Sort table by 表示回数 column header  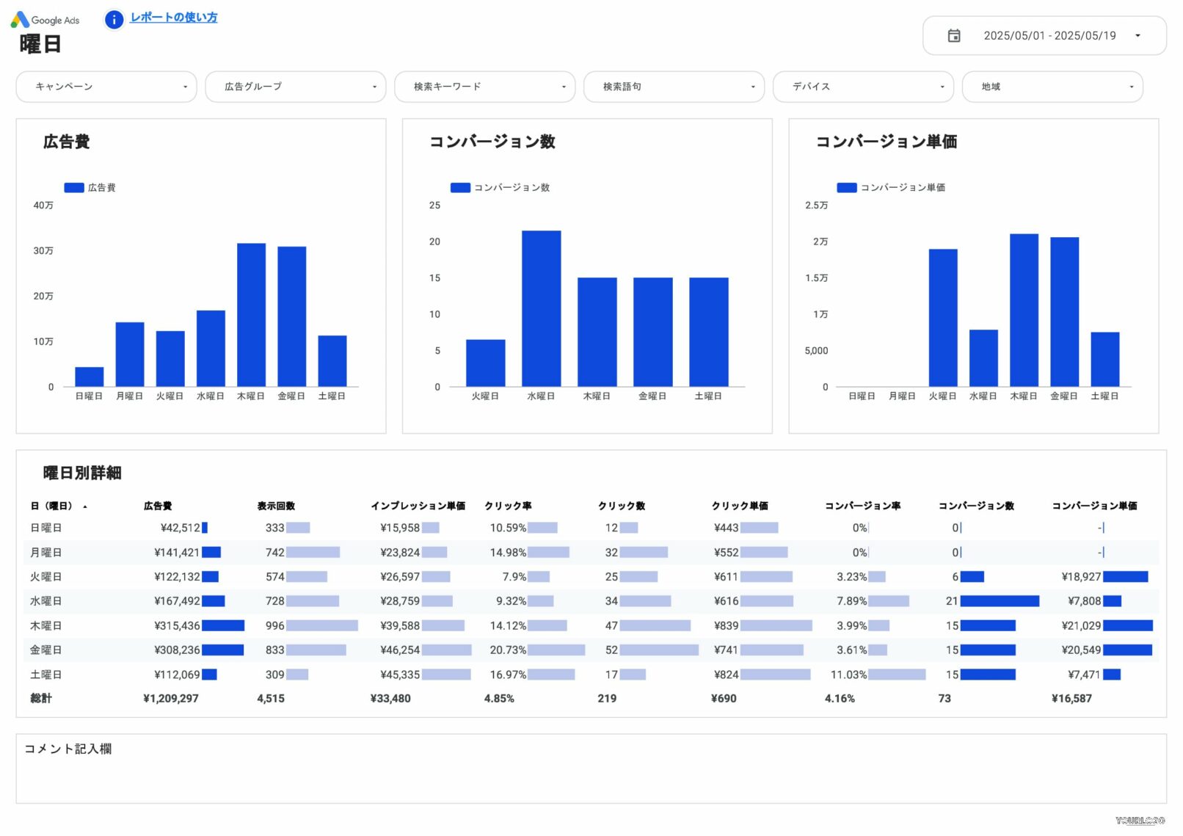[276, 506]
